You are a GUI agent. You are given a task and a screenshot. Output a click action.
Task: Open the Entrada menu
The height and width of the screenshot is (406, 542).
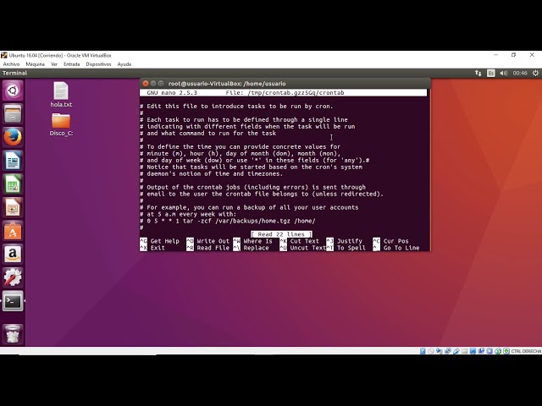pos(71,64)
